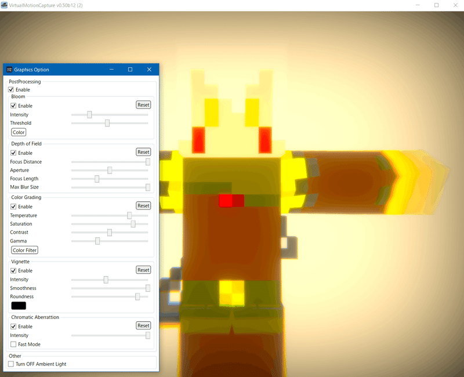Viewport: 464px width, 377px height.
Task: Toggle the Color Grading Enable checkbox
Action: (x=13, y=206)
